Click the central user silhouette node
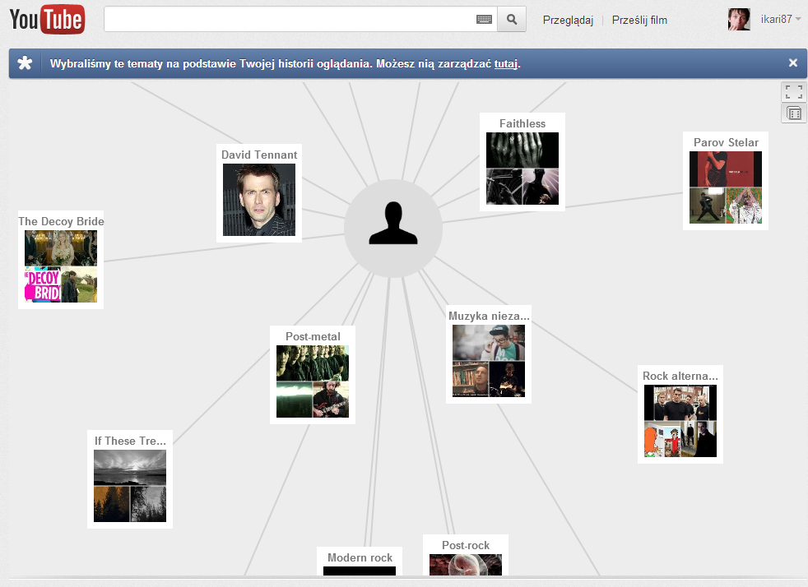 click(393, 229)
